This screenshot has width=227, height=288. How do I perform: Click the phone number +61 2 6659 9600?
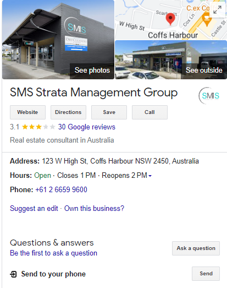click(x=61, y=189)
